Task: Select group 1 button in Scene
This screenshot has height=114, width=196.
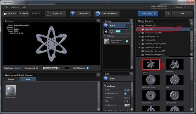Action: 118,31
